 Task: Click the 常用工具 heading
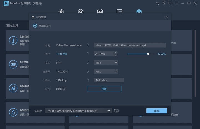(12, 25)
